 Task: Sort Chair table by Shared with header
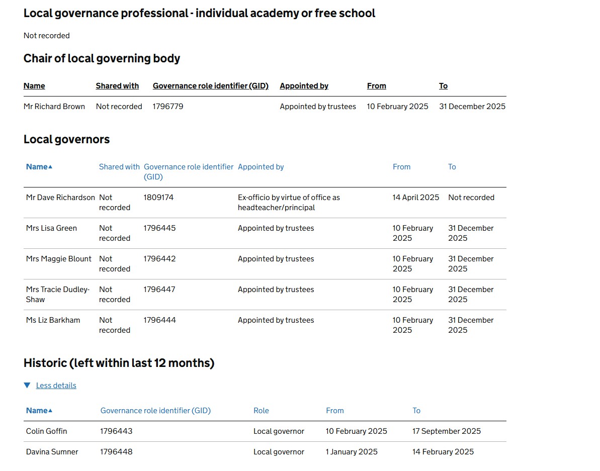[x=117, y=86]
